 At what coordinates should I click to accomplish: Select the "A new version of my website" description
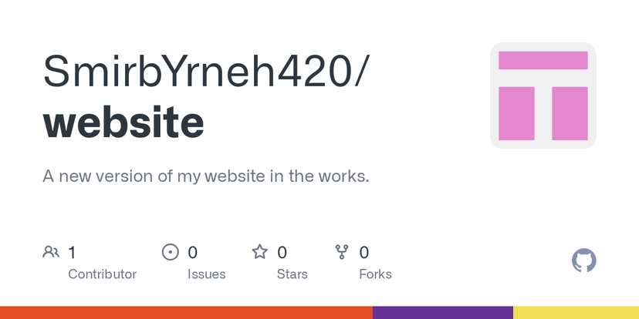click(x=206, y=176)
